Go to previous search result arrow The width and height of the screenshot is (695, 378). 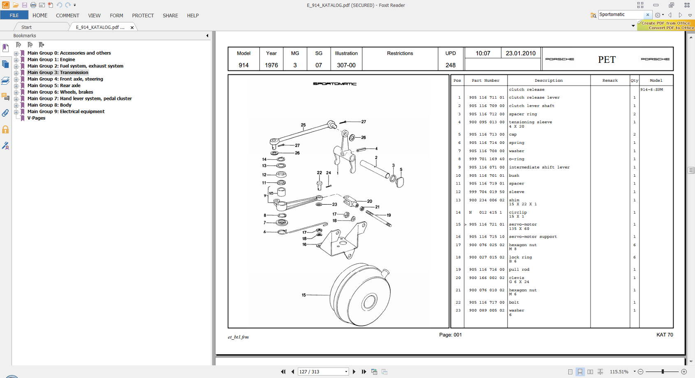pyautogui.click(x=670, y=15)
